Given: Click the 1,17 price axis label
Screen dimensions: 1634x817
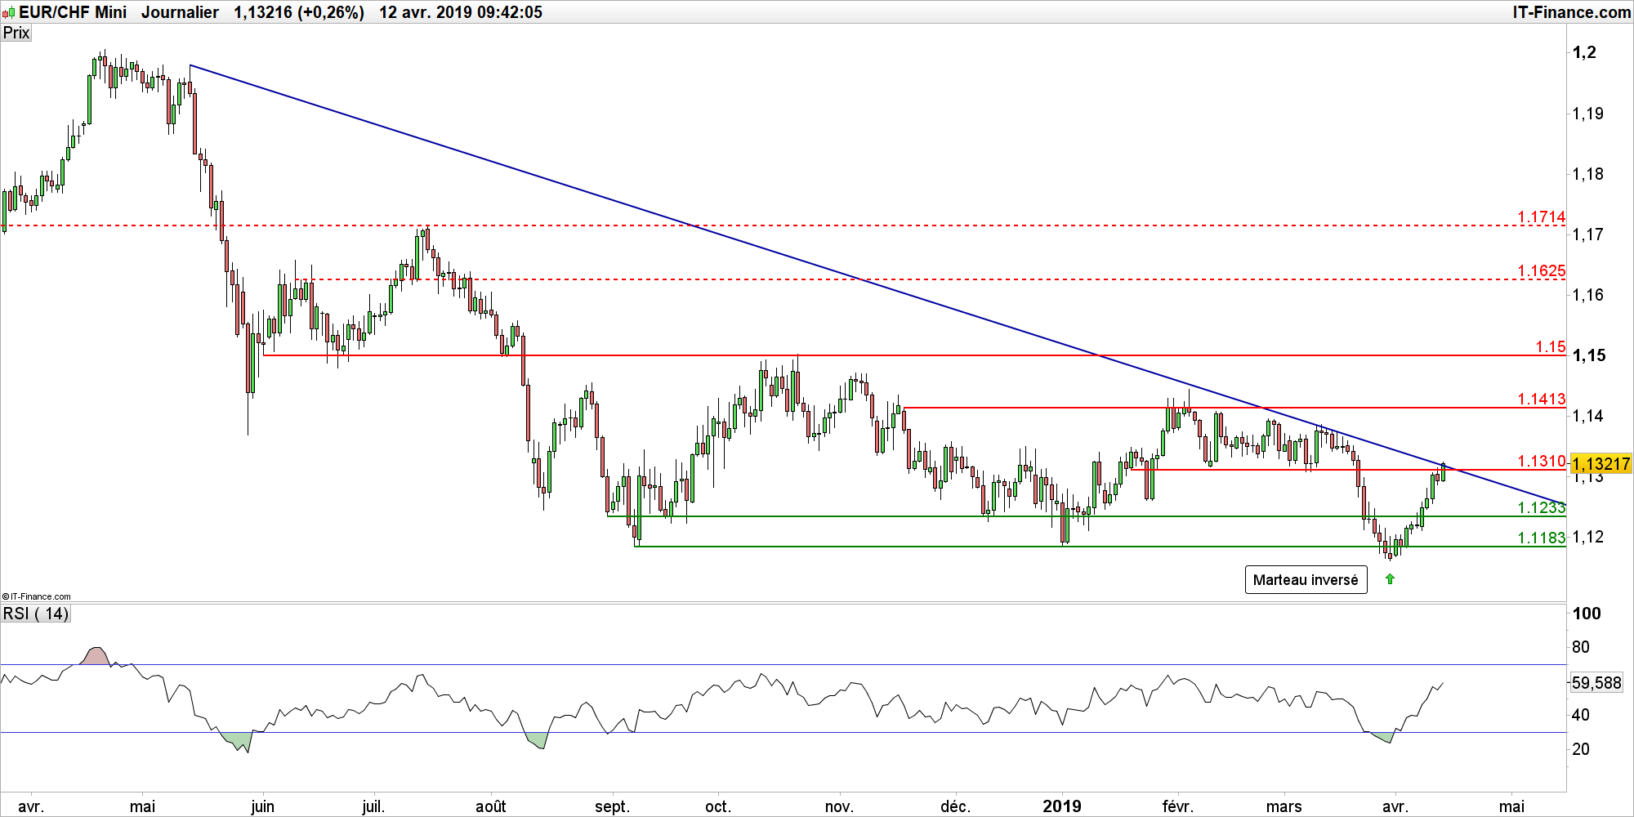Looking at the screenshot, I should click(1588, 234).
